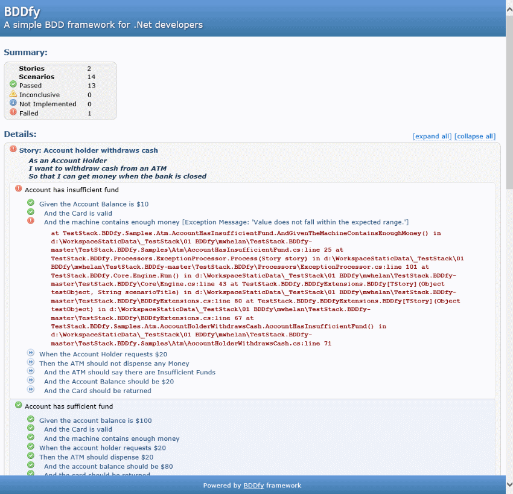Click the green Passed icon in Summary
Screen dimensions: 513x494
pos(13,85)
